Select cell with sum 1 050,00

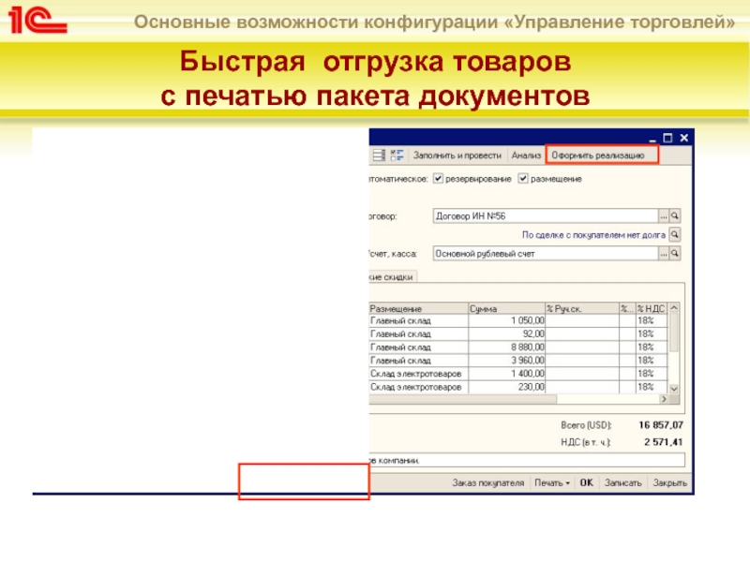tap(507, 320)
